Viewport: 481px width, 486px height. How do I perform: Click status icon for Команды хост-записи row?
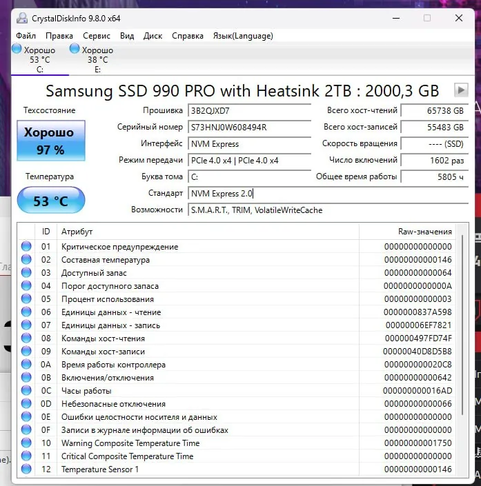point(26,351)
